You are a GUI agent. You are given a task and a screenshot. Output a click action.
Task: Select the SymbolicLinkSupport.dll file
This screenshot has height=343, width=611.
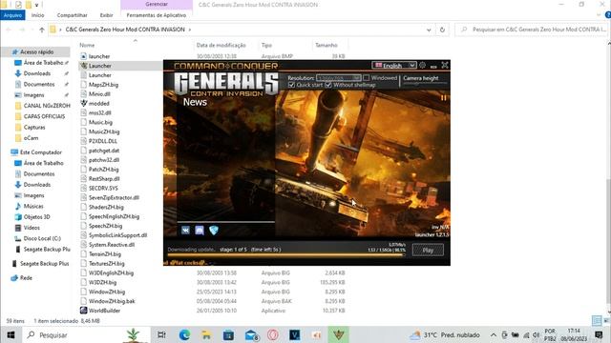pyautogui.click(x=117, y=235)
